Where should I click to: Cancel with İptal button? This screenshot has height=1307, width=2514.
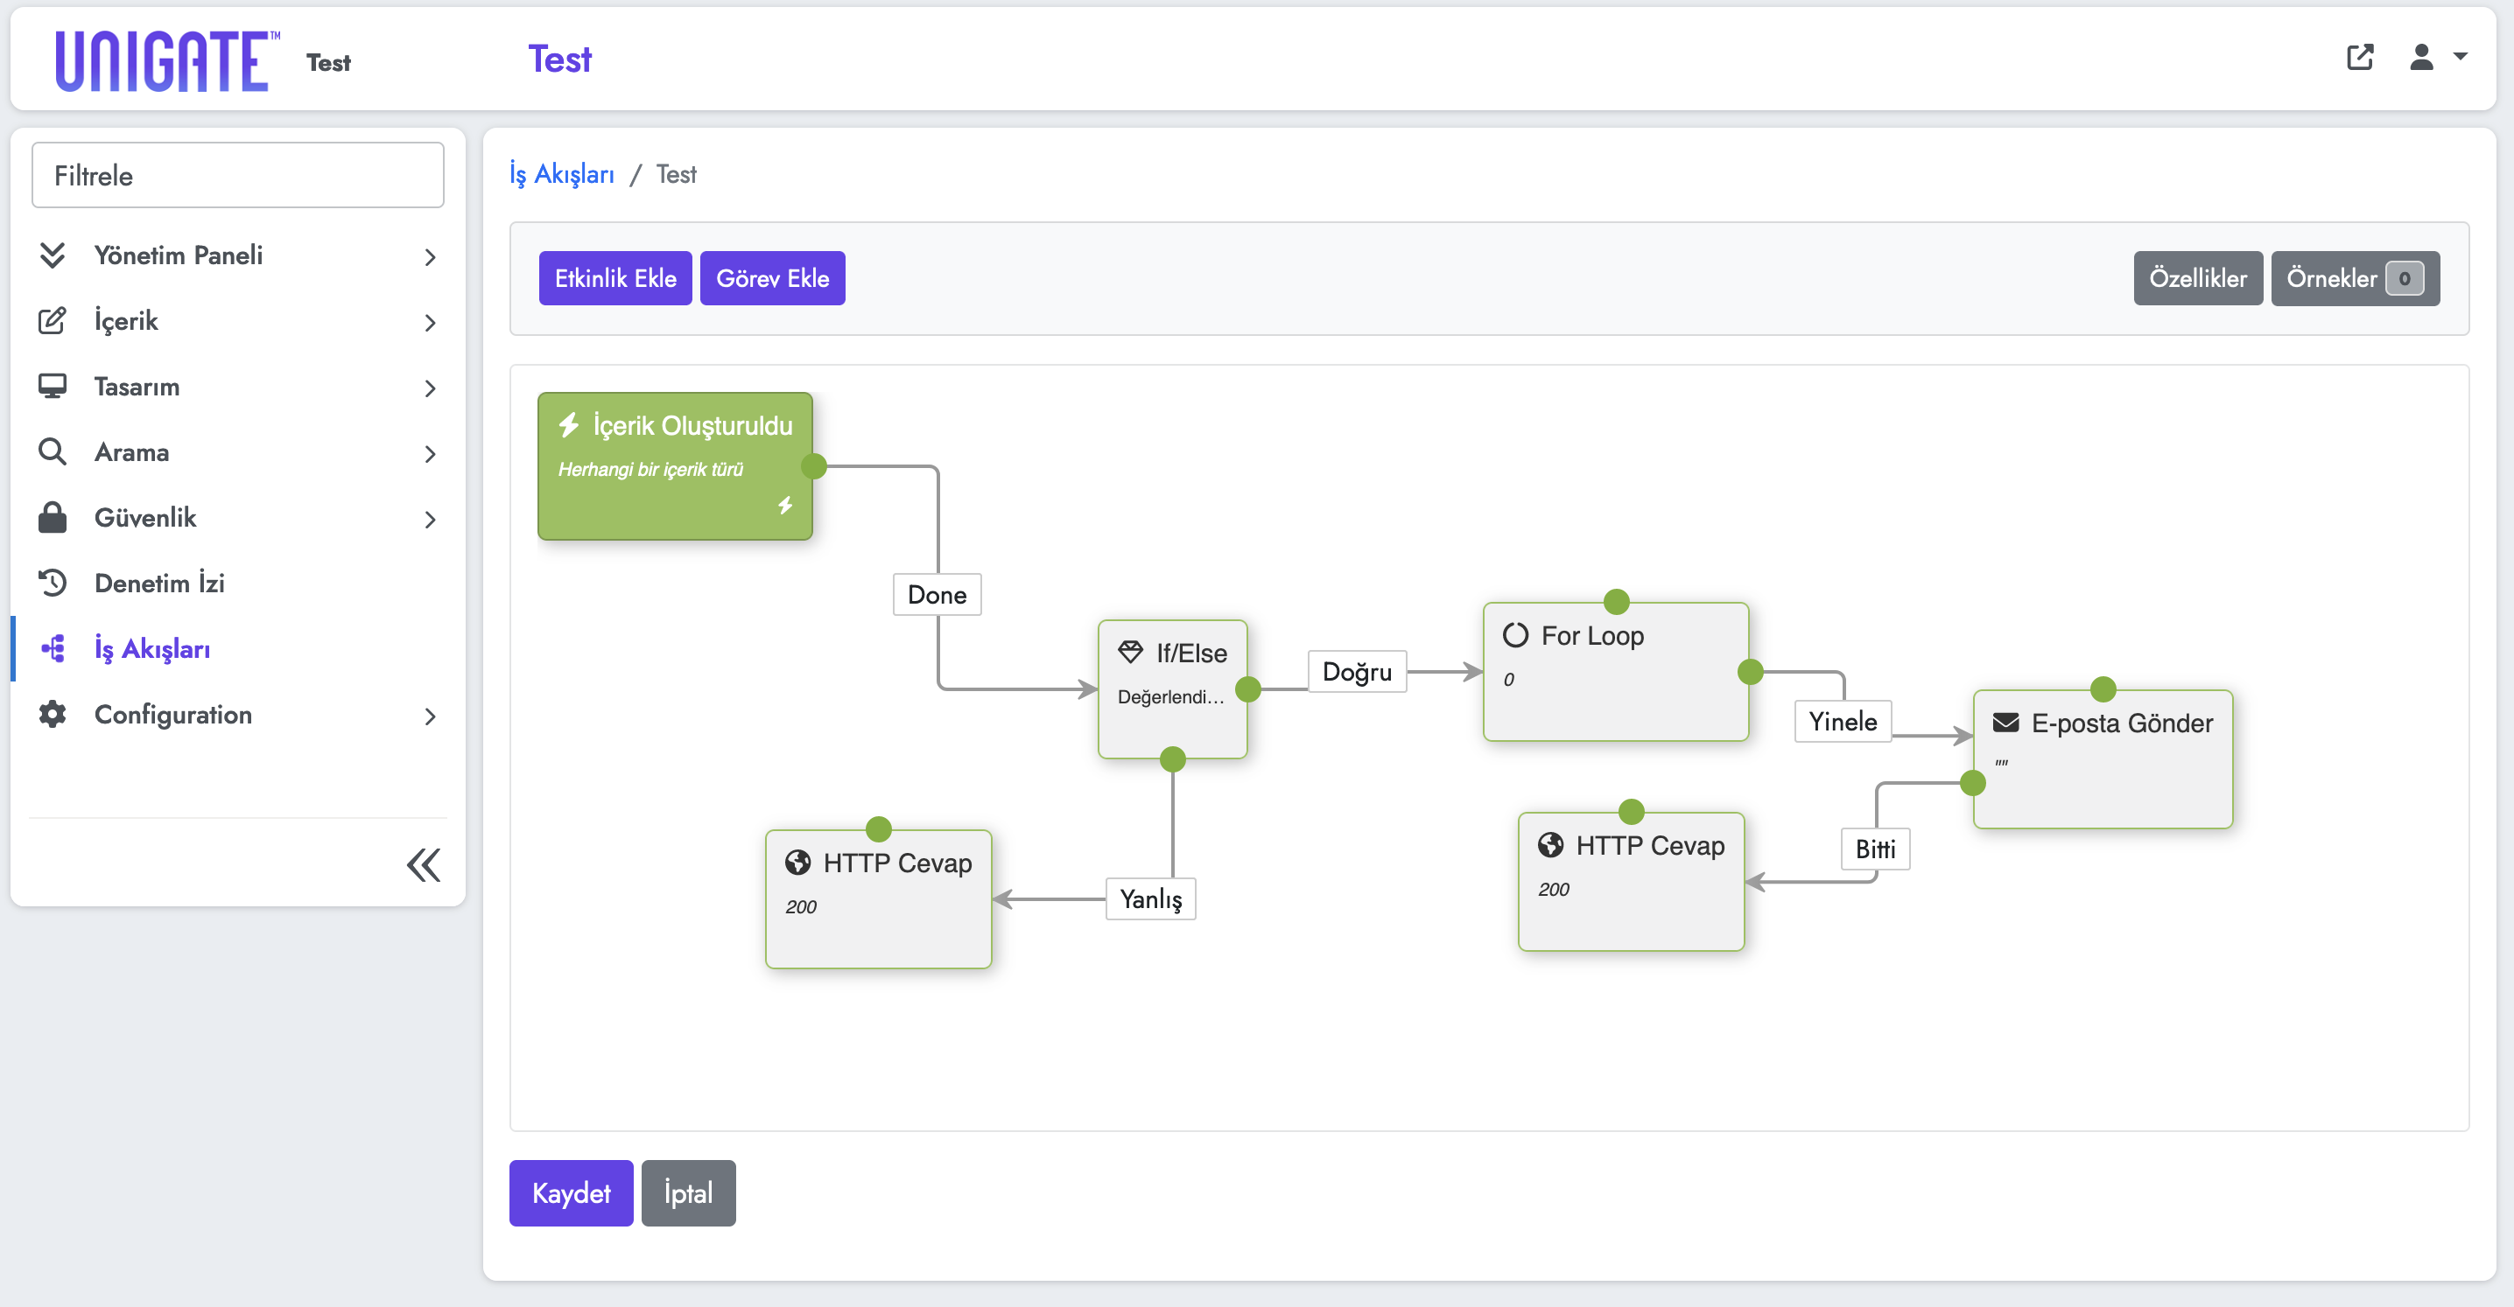point(688,1192)
